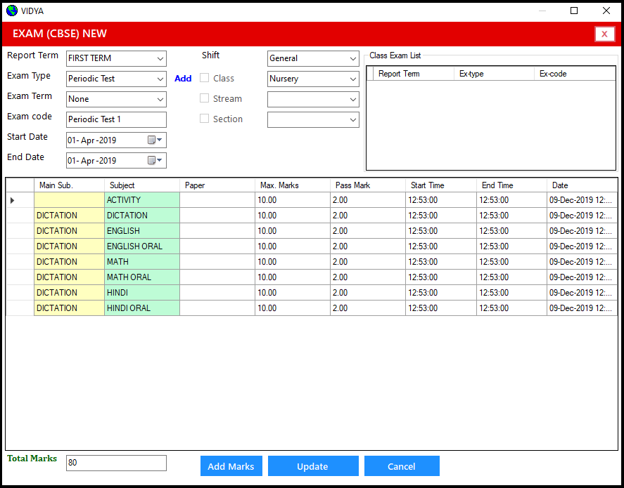Click the row selector arrow beside ACTIVITY

[x=12, y=200]
